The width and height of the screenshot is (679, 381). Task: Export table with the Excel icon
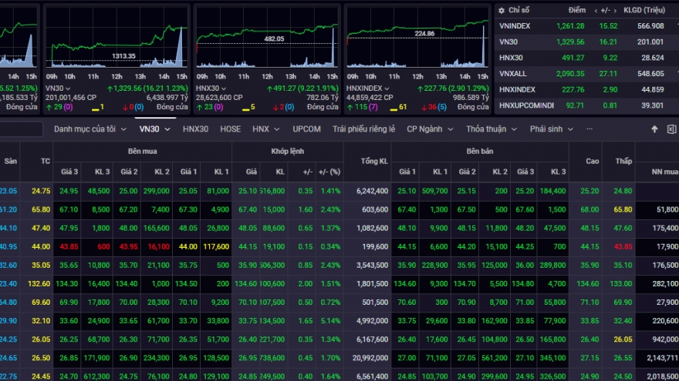[x=671, y=129]
